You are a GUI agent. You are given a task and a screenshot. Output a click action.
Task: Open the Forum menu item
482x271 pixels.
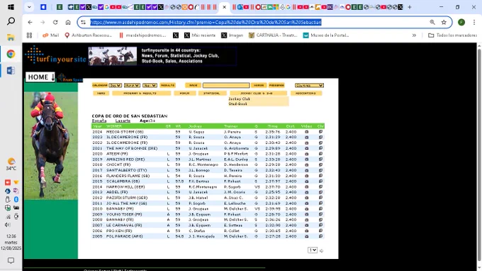(x=185, y=93)
